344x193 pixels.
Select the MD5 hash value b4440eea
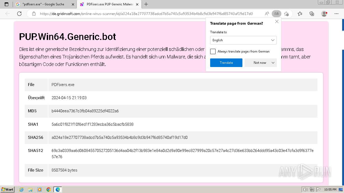85,111
